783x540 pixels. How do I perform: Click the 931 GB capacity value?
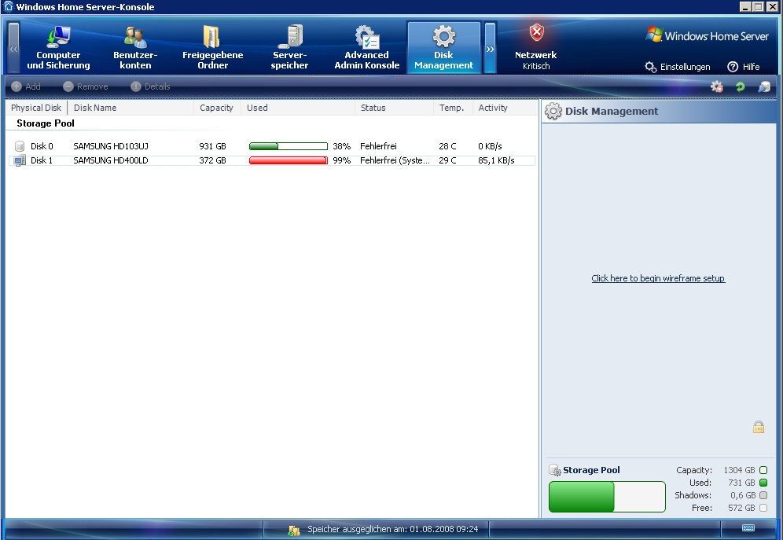[213, 146]
